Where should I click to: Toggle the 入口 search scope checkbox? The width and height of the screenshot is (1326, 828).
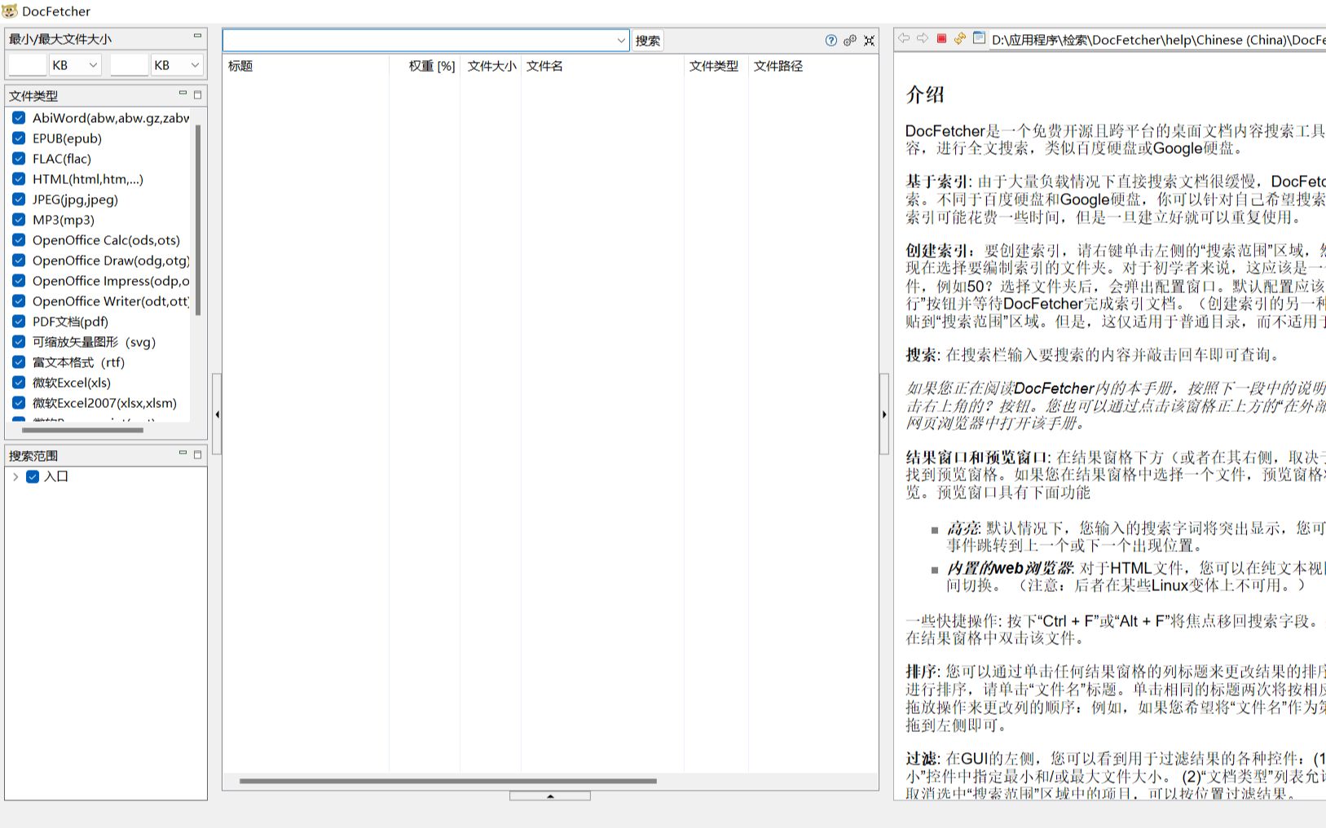33,477
